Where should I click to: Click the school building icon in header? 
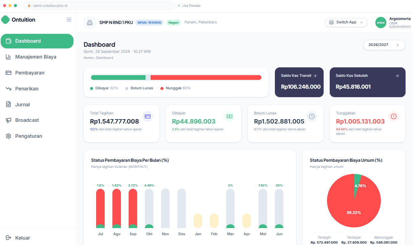coord(90,23)
